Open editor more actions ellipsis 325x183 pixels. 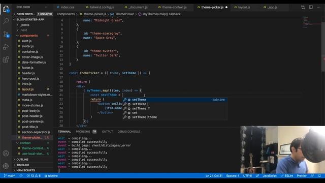[x=318, y=7]
